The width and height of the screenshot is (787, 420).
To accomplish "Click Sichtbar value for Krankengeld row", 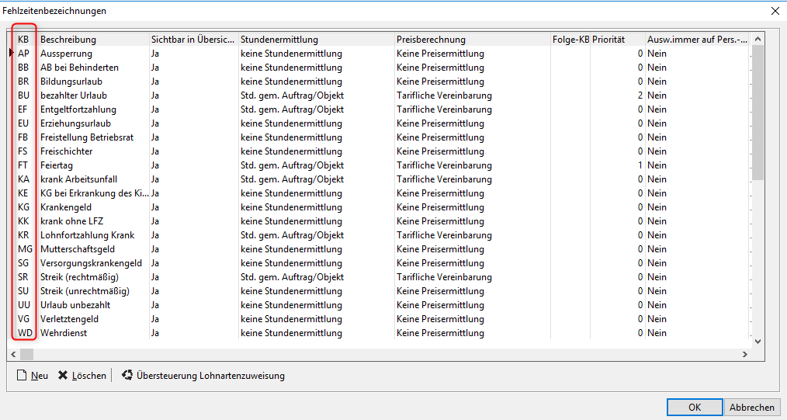I will (155, 207).
